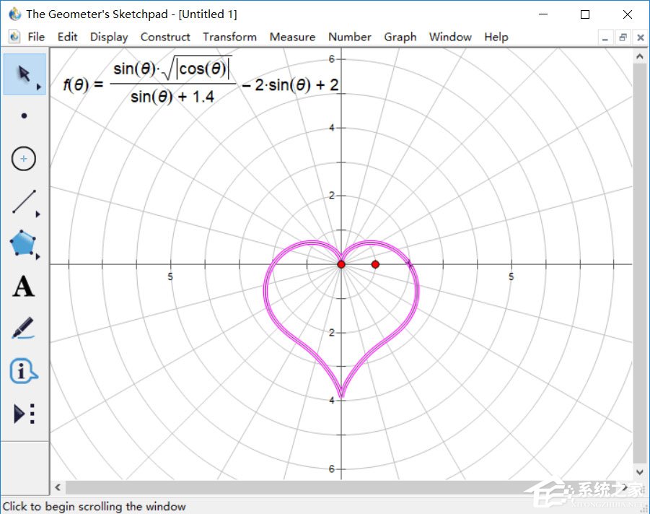Select the Straightedge line tool
Viewport: 650px width, 514px height.
click(24, 201)
